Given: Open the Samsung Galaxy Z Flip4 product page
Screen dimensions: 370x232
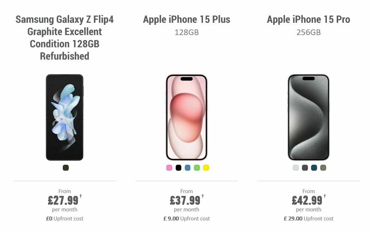Looking at the screenshot, I should 65,37.
